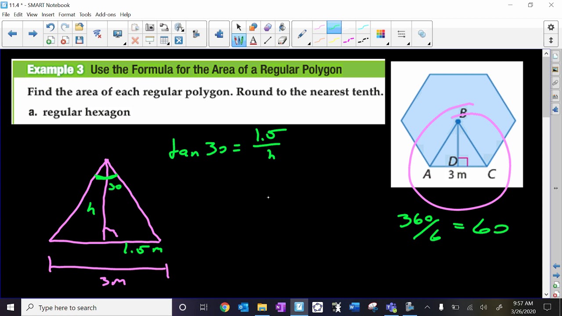This screenshot has width=562, height=316.
Task: Open the line style options
Action: pyautogui.click(x=401, y=34)
